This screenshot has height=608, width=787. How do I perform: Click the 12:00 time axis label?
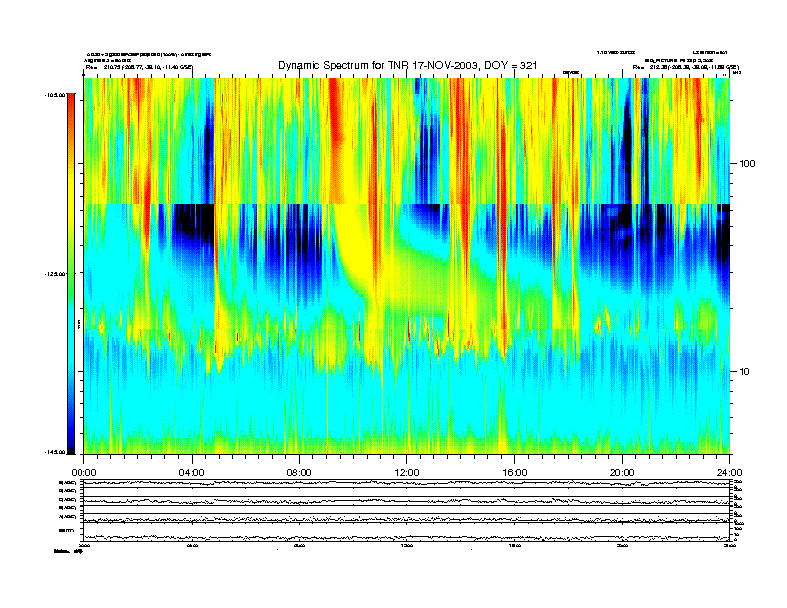pos(407,473)
